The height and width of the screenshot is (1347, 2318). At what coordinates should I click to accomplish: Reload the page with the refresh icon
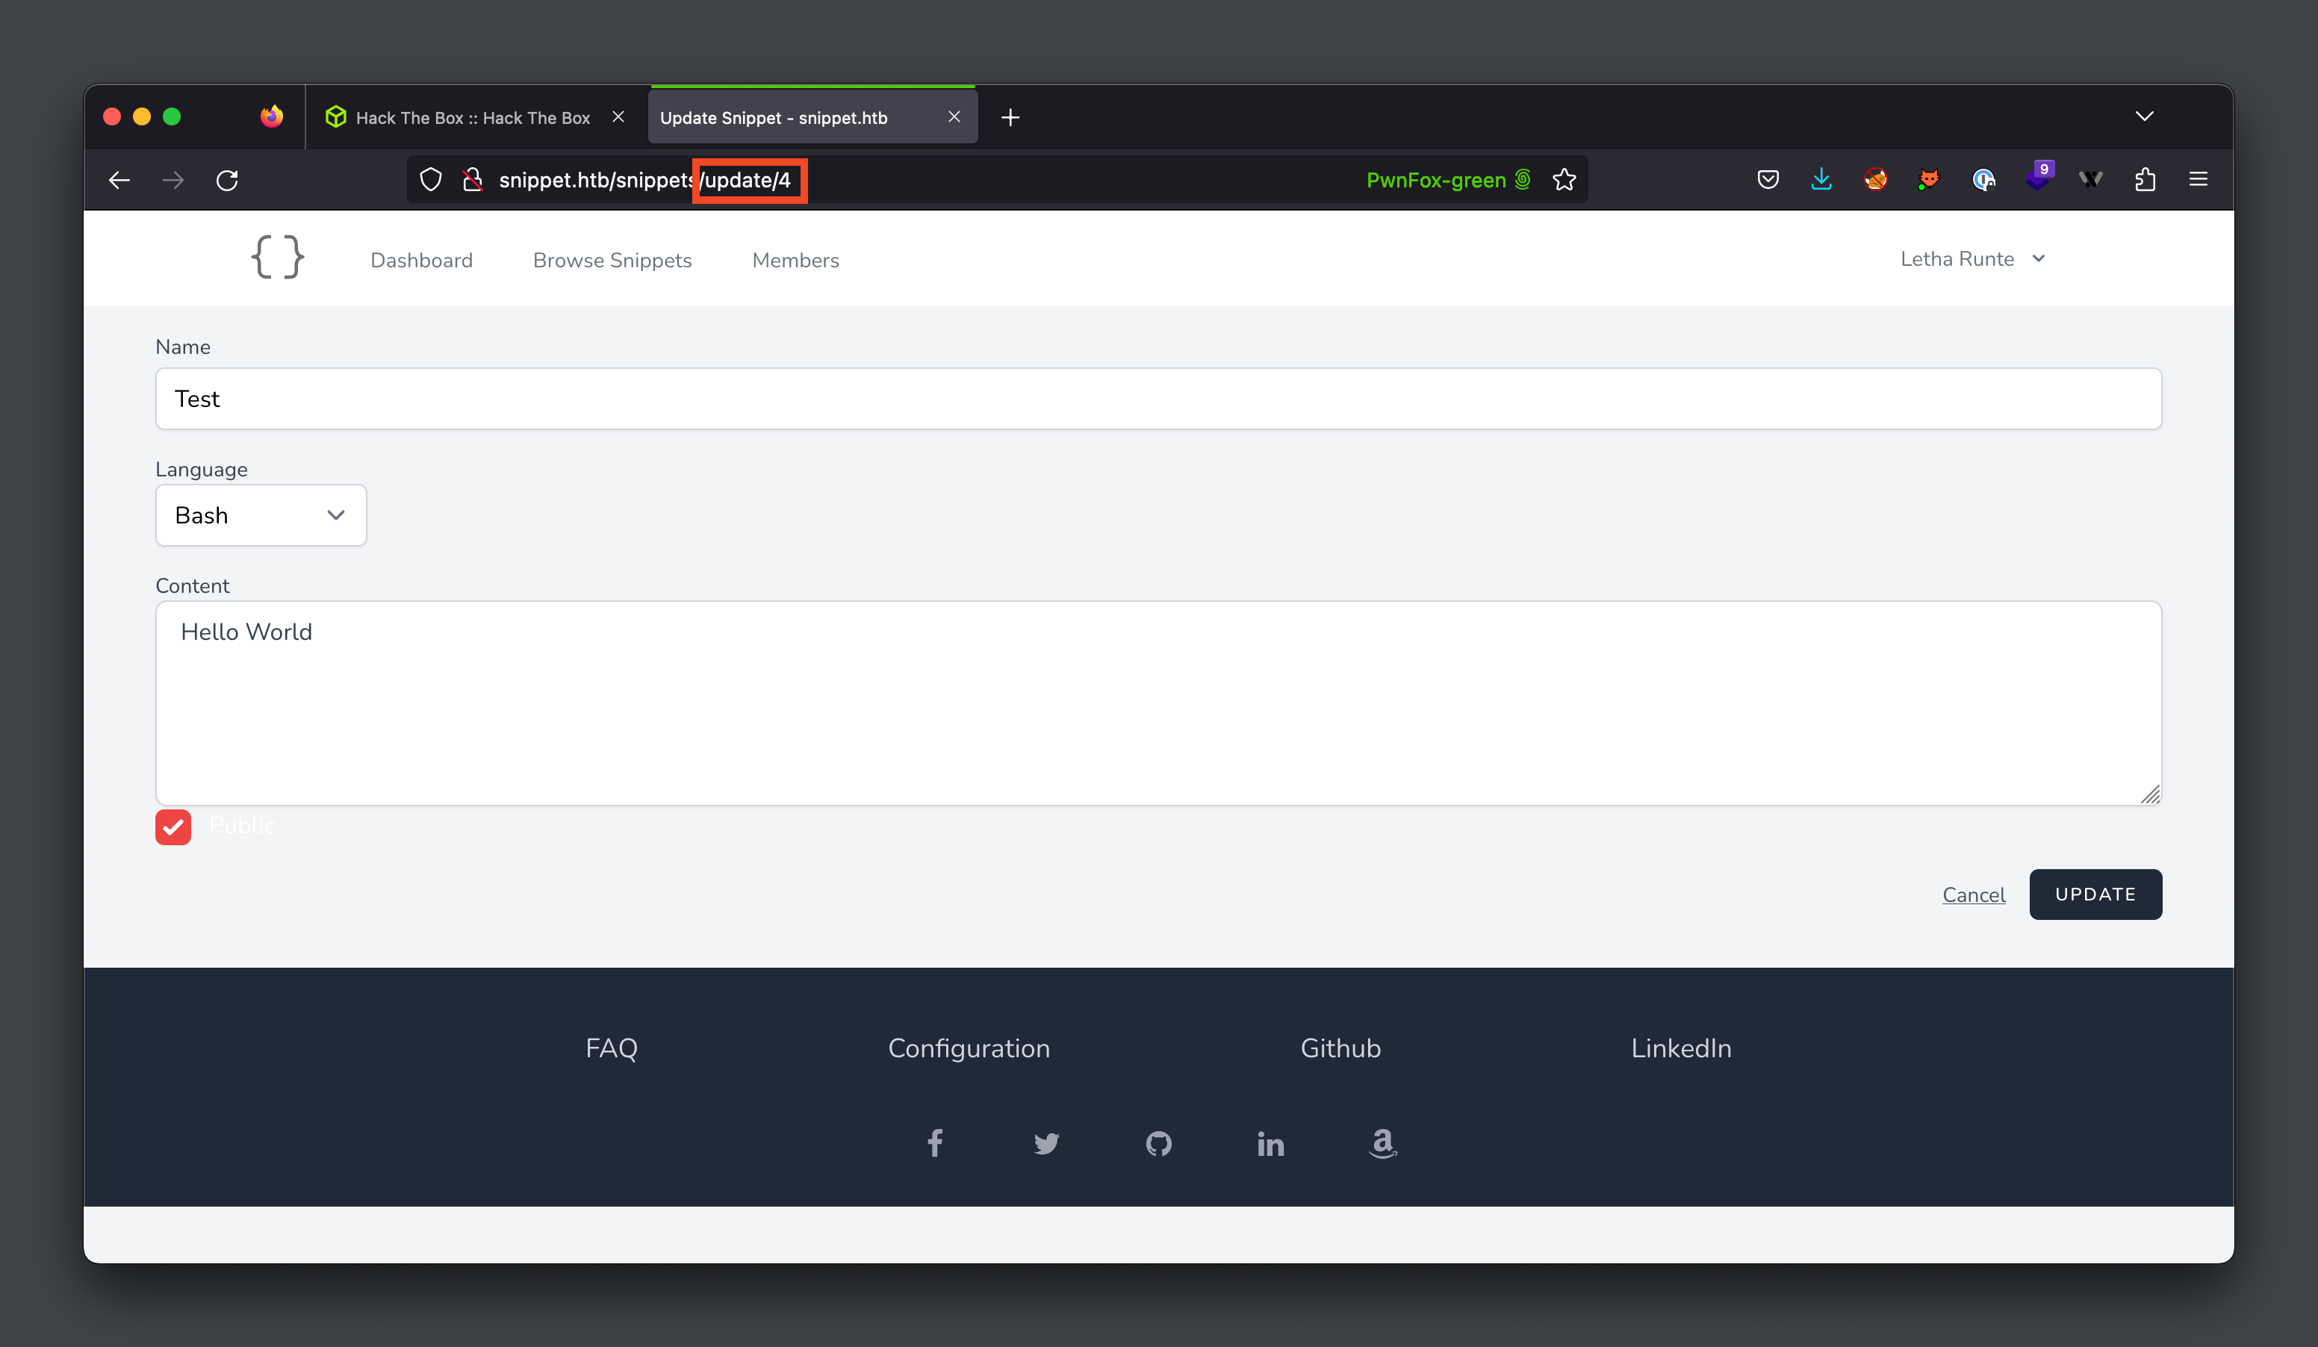227,180
